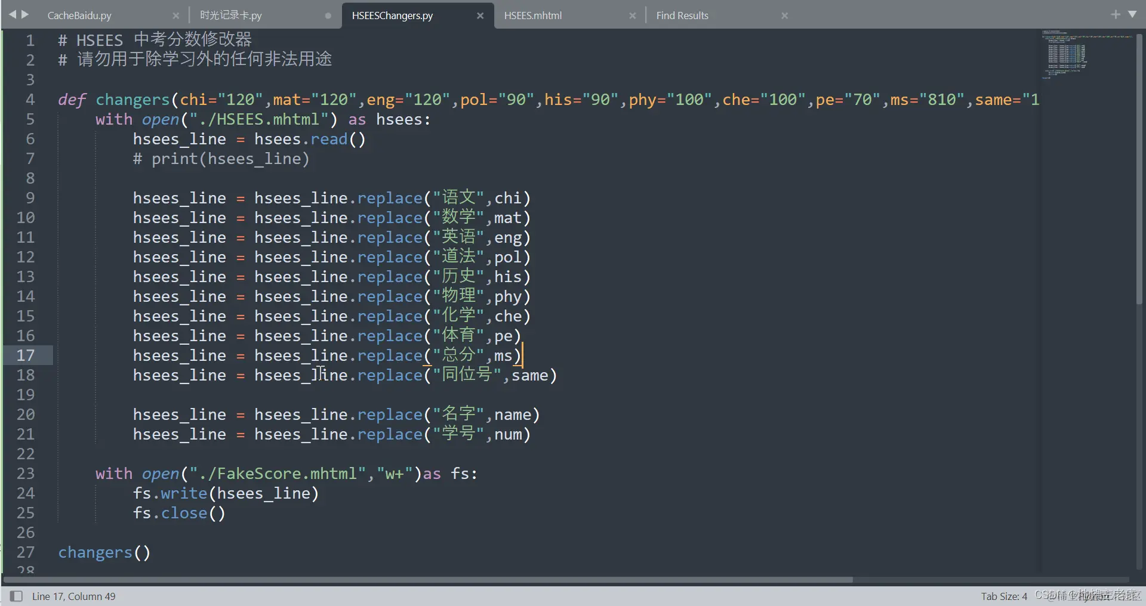Click line number 1 in the gutter

[x=30, y=41]
